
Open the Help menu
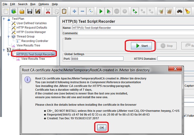pos(55,4)
